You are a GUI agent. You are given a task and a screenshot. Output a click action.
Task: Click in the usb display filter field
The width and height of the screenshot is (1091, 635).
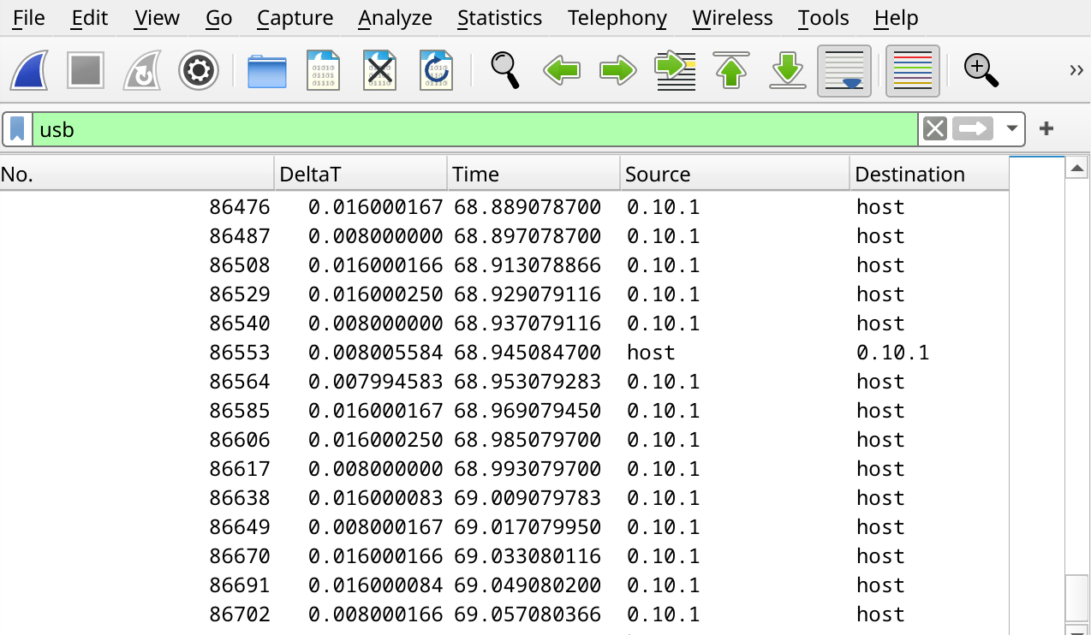471,129
